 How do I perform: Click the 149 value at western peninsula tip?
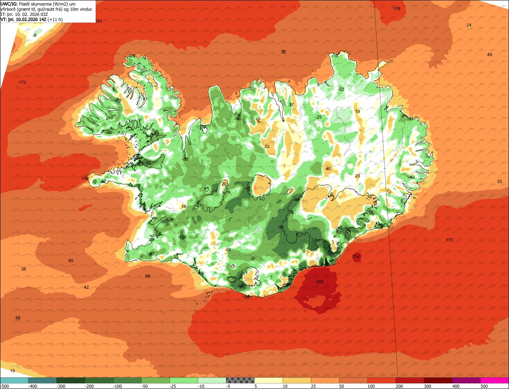pos(85,178)
